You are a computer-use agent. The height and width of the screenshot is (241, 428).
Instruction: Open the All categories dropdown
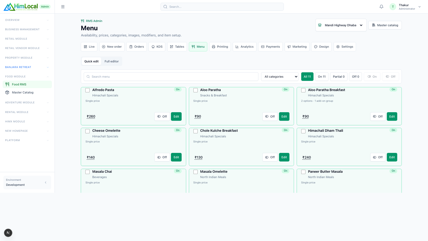280,77
